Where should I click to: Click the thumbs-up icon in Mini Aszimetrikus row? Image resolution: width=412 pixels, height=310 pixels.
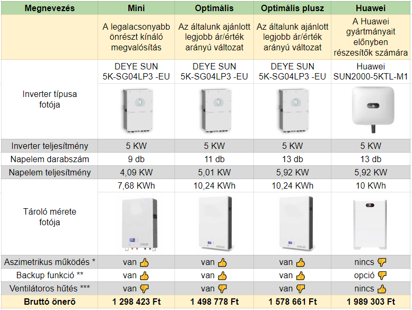(144, 262)
